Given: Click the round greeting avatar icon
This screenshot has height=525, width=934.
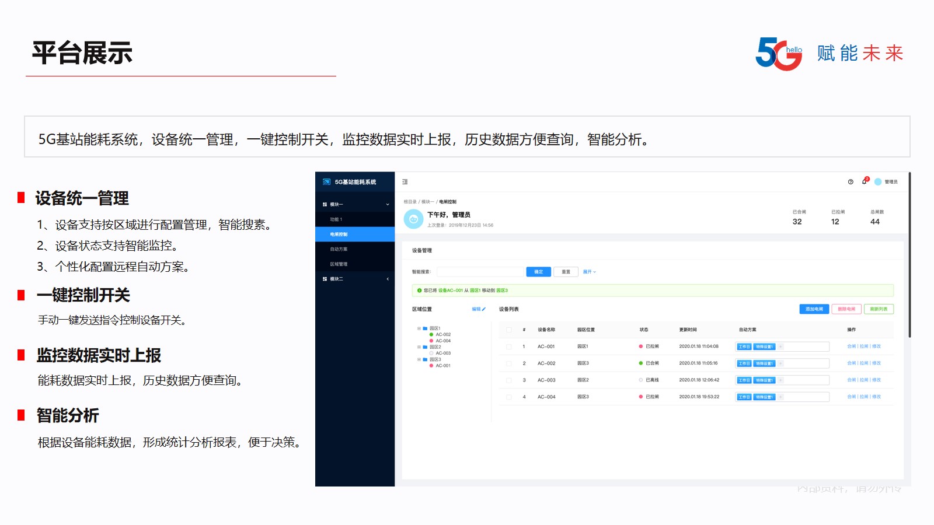Looking at the screenshot, I should [413, 219].
